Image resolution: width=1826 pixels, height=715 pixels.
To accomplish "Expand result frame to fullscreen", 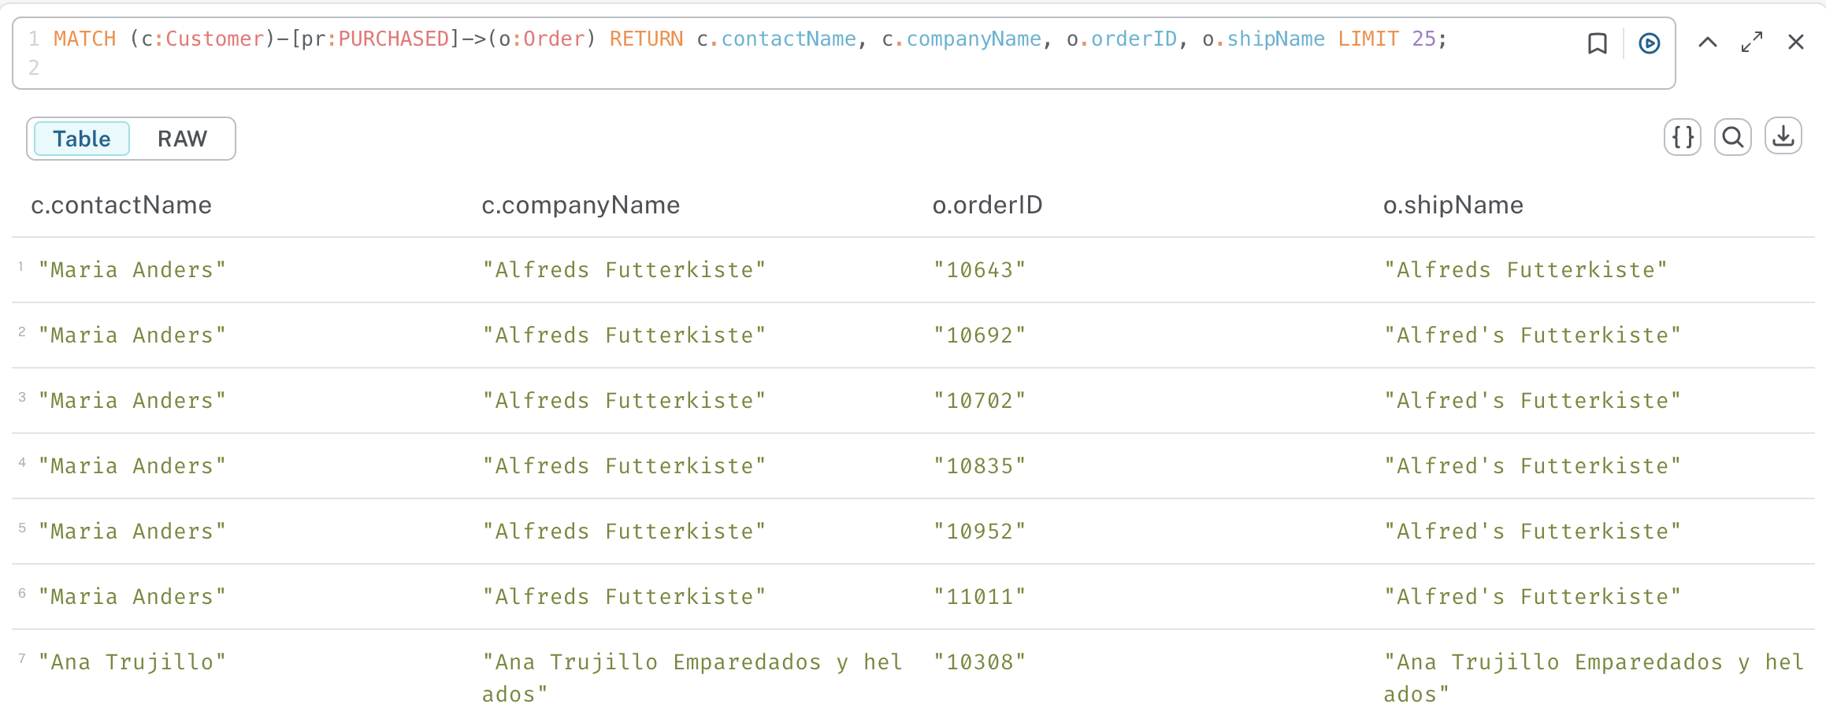I will (x=1751, y=43).
